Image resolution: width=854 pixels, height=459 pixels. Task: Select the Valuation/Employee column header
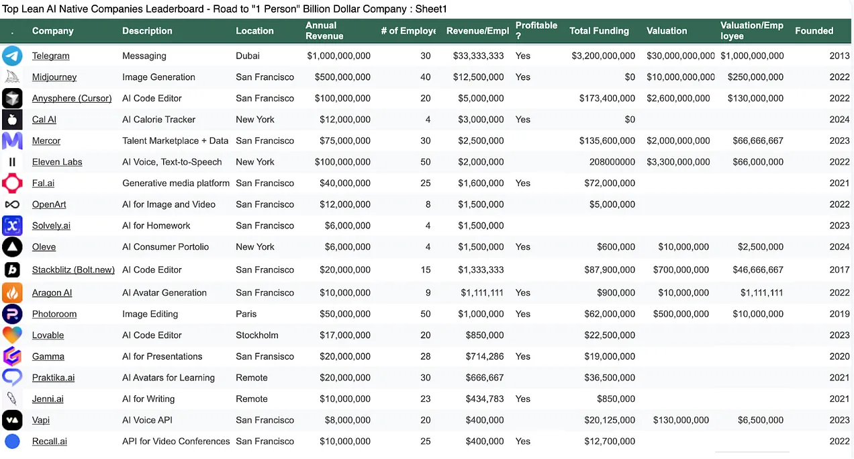point(752,30)
